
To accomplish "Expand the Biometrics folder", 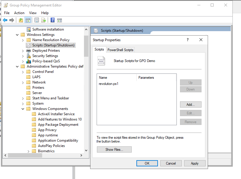I will (x=29, y=151).
